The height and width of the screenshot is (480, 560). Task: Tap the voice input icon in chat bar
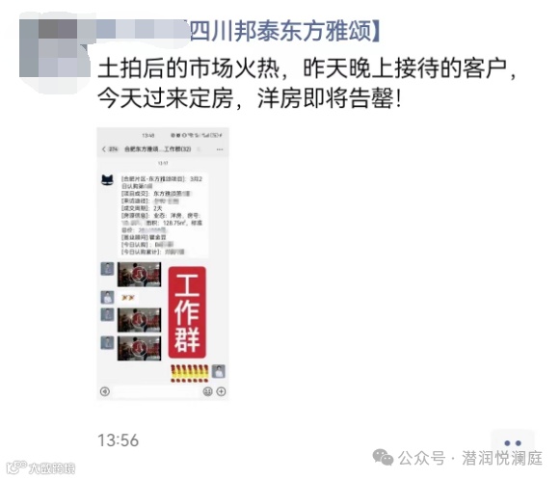[x=105, y=391]
